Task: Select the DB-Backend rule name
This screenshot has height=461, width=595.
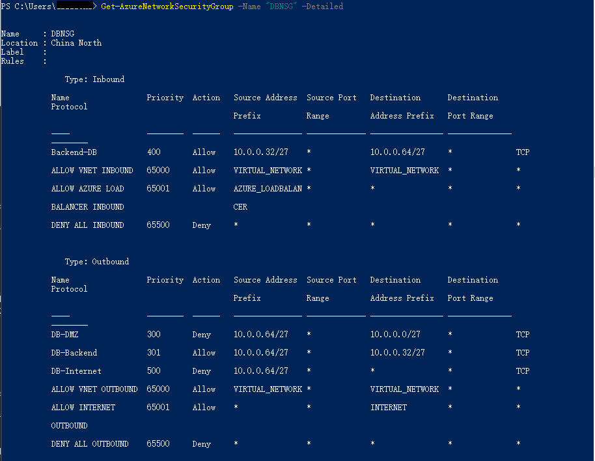Action: pyautogui.click(x=74, y=353)
